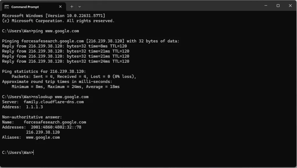Open the new tab dropdown chevron

tap(79, 6)
